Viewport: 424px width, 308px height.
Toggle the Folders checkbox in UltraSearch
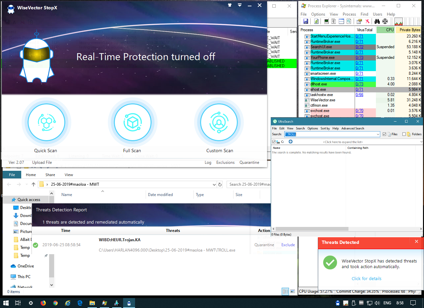click(404, 134)
